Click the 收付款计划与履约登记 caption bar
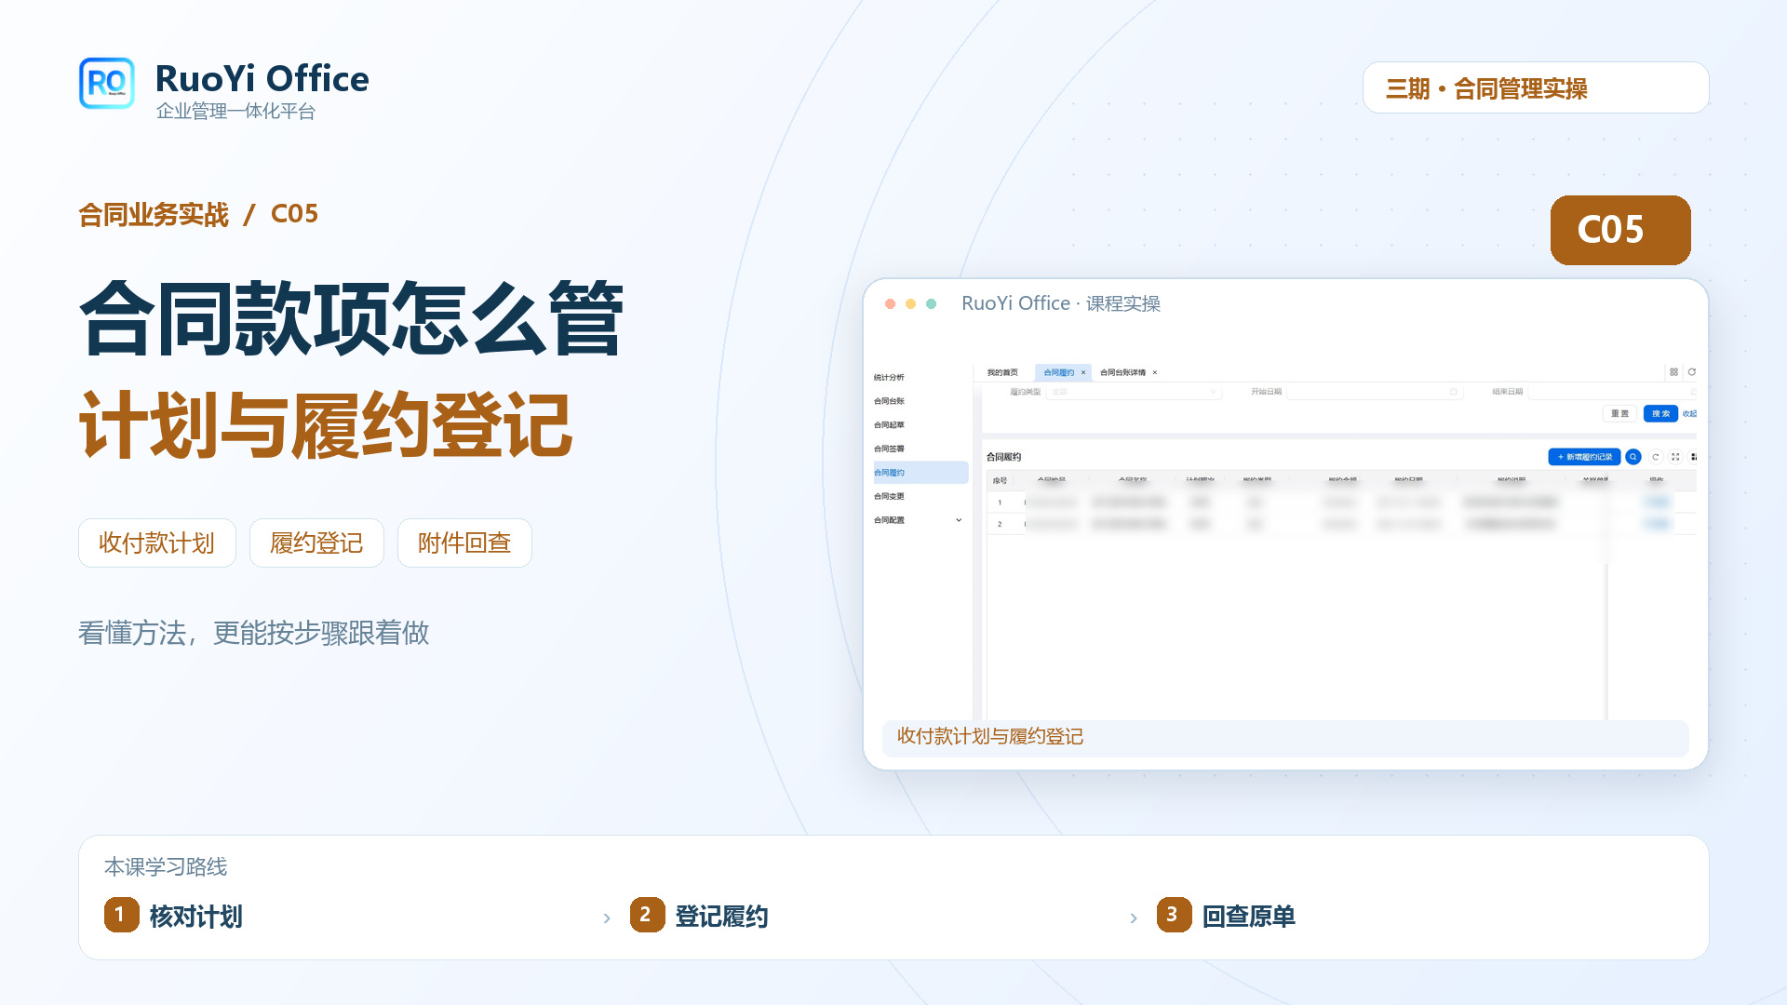 pos(1285,737)
